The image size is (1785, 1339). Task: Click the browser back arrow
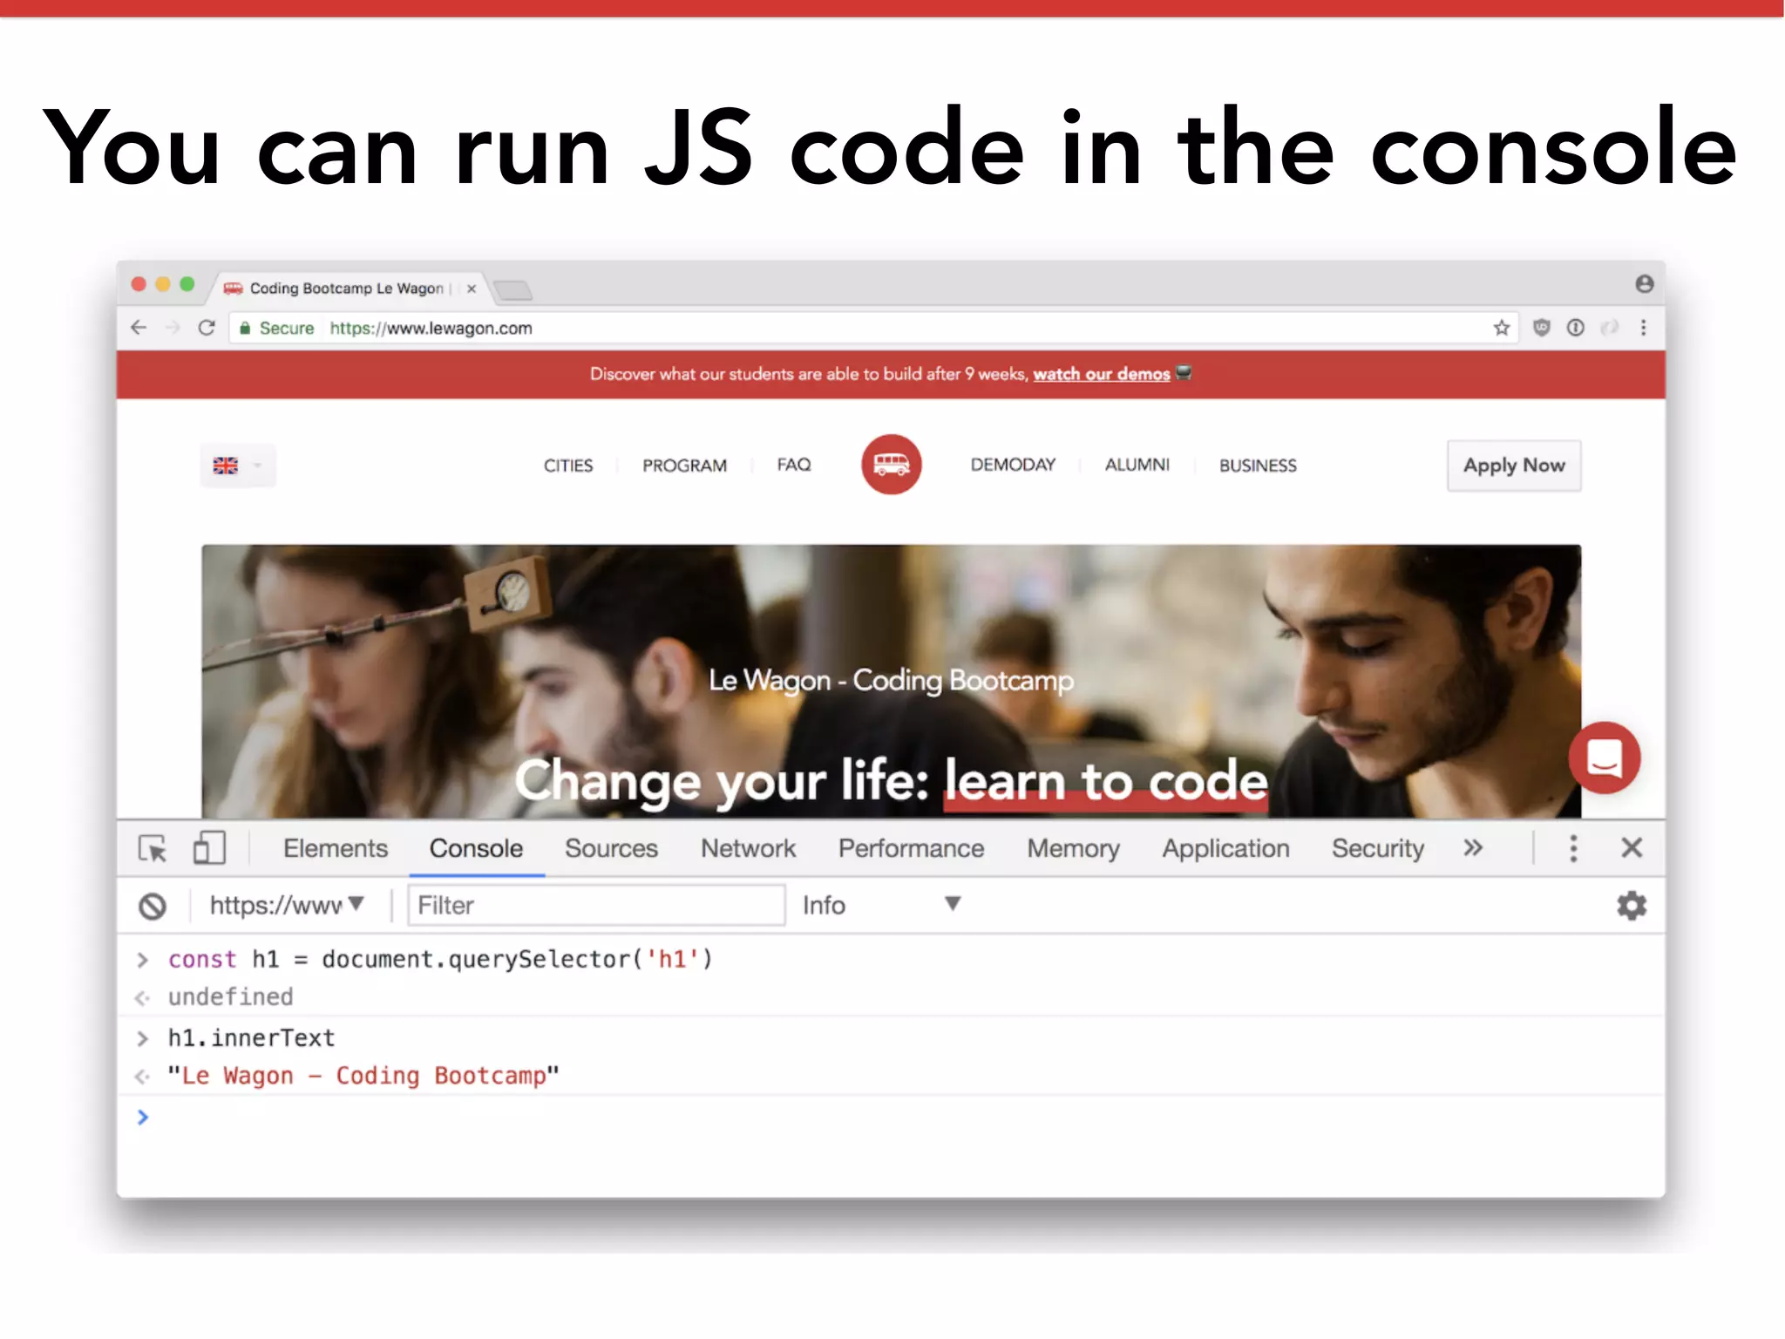pyautogui.click(x=139, y=328)
